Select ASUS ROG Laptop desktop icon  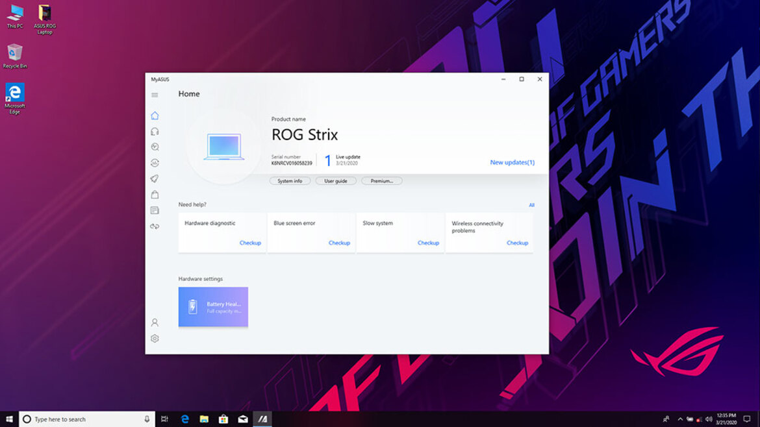(45, 19)
